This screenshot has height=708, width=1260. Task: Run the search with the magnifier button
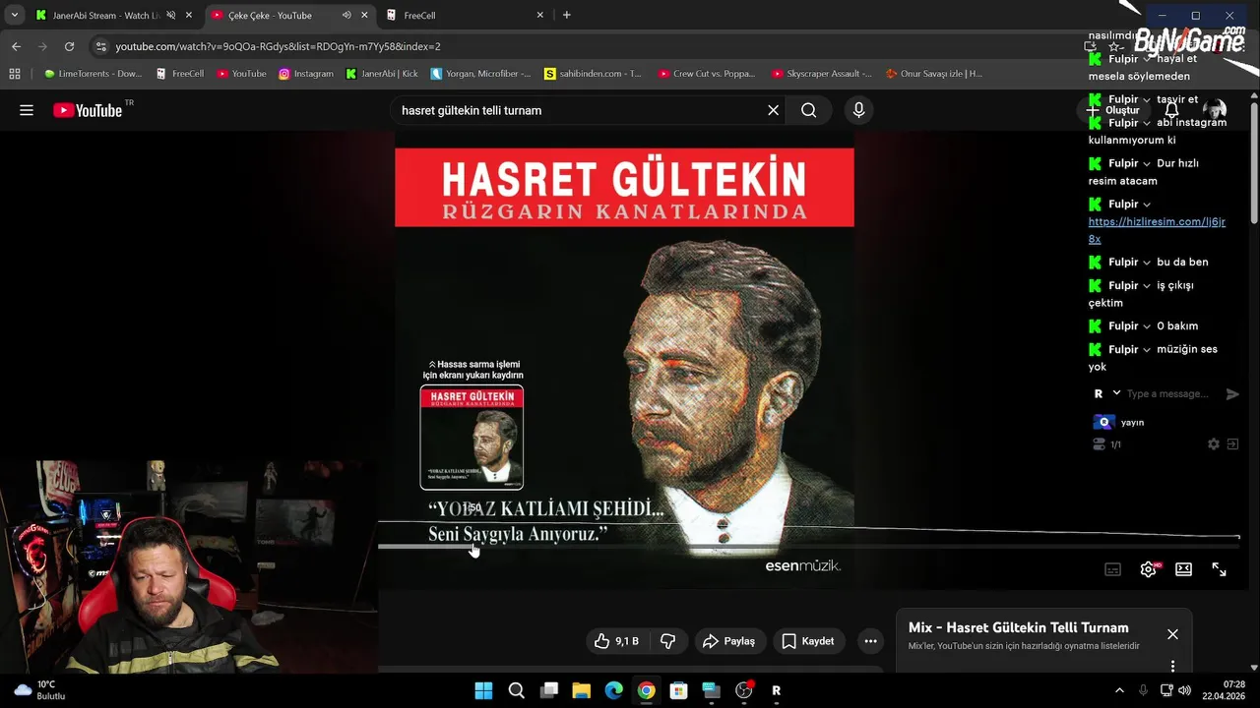808,110
